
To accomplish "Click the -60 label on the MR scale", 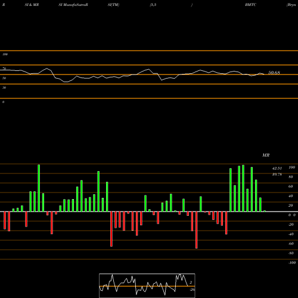I will (291, 244).
